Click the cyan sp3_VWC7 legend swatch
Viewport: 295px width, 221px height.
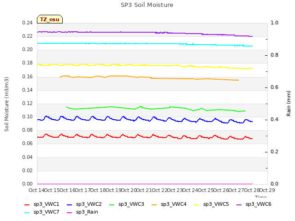pyautogui.click(x=27, y=213)
